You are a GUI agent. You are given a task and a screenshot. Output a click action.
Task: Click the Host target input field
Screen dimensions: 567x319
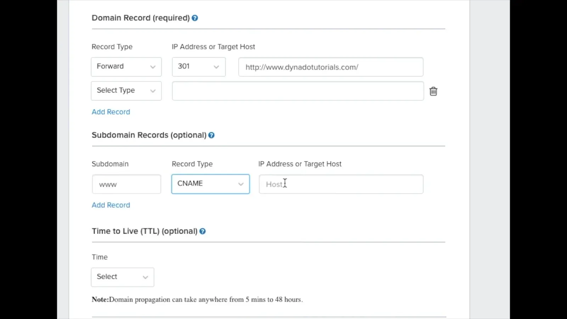341,184
